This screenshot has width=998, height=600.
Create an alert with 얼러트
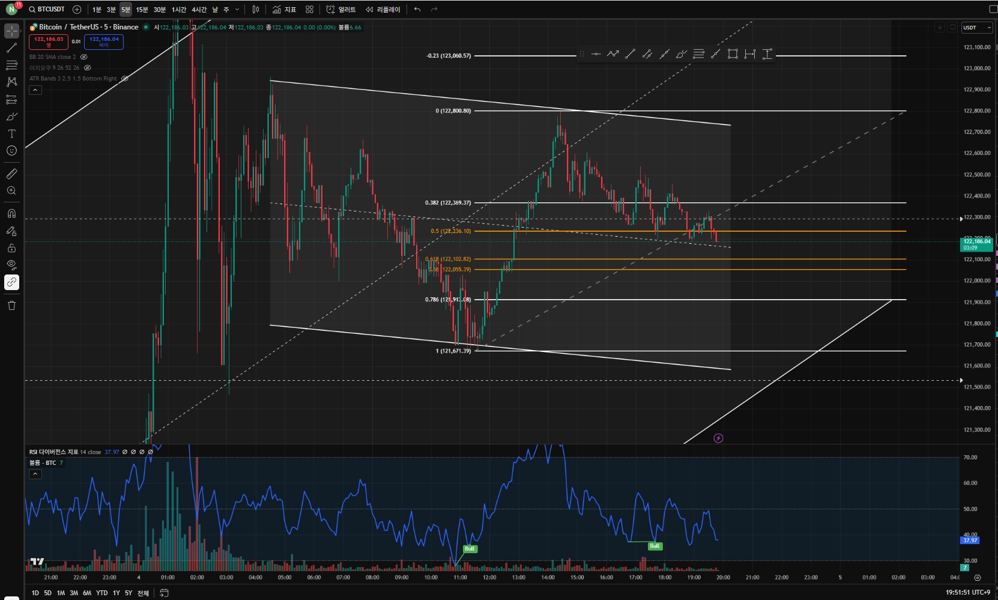point(341,9)
